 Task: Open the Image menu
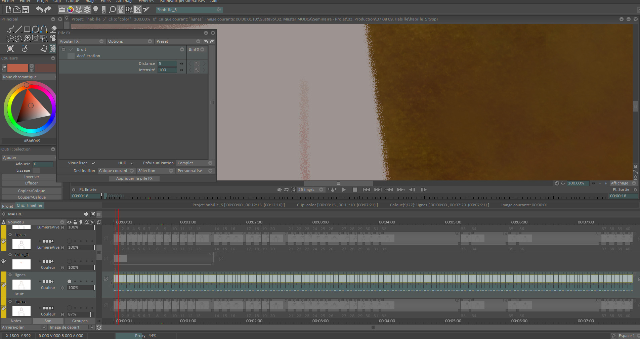click(90, 1)
